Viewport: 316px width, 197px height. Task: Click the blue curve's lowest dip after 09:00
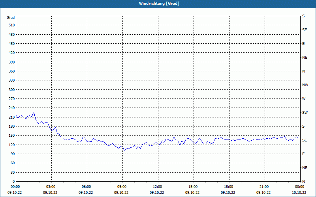tap(124, 151)
